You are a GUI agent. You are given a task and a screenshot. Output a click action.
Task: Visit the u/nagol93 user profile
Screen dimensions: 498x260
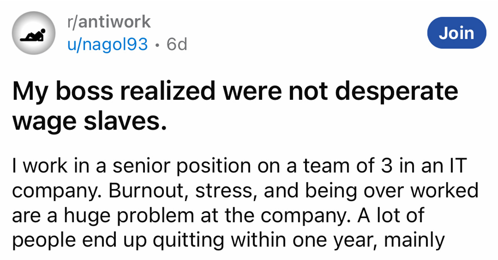pyautogui.click(x=108, y=44)
